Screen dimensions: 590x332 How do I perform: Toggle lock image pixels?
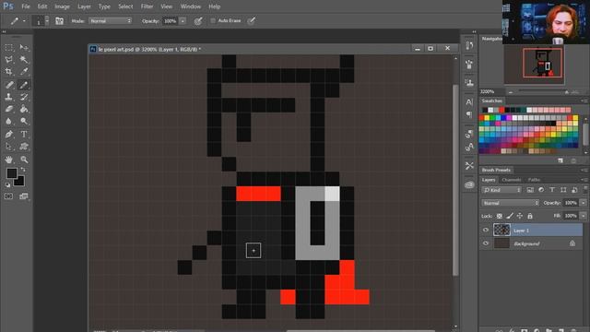pyautogui.click(x=510, y=216)
